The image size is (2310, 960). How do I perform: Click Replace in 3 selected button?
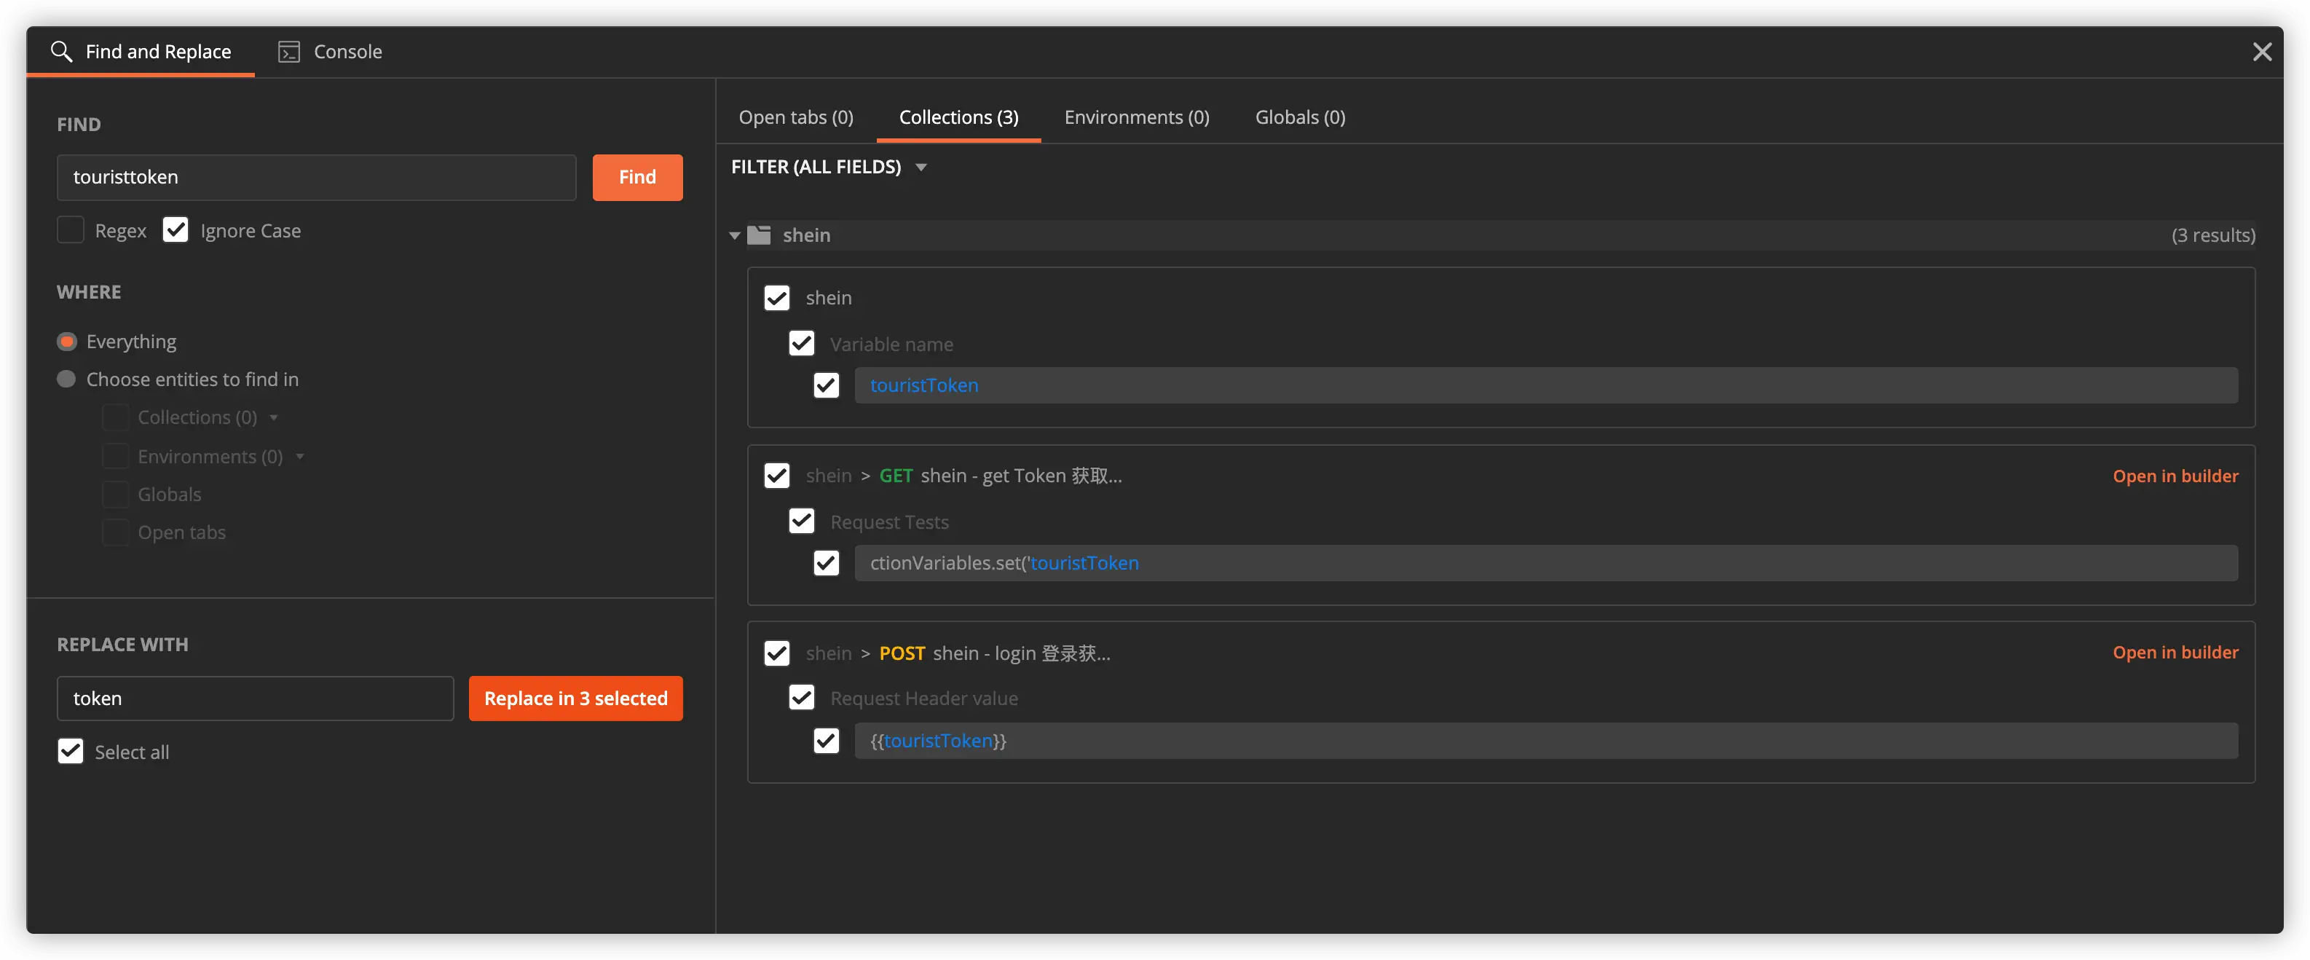pyautogui.click(x=575, y=696)
